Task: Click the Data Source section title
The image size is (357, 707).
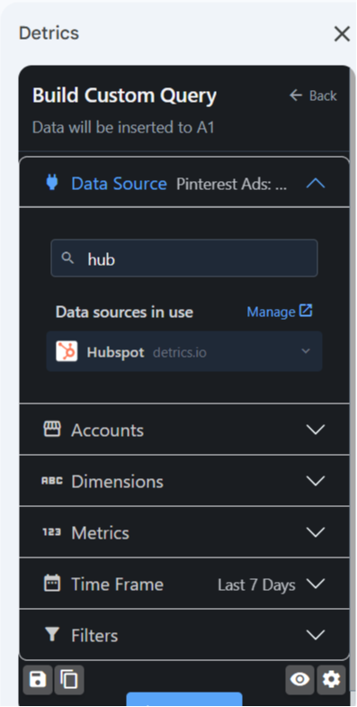Action: click(x=119, y=184)
